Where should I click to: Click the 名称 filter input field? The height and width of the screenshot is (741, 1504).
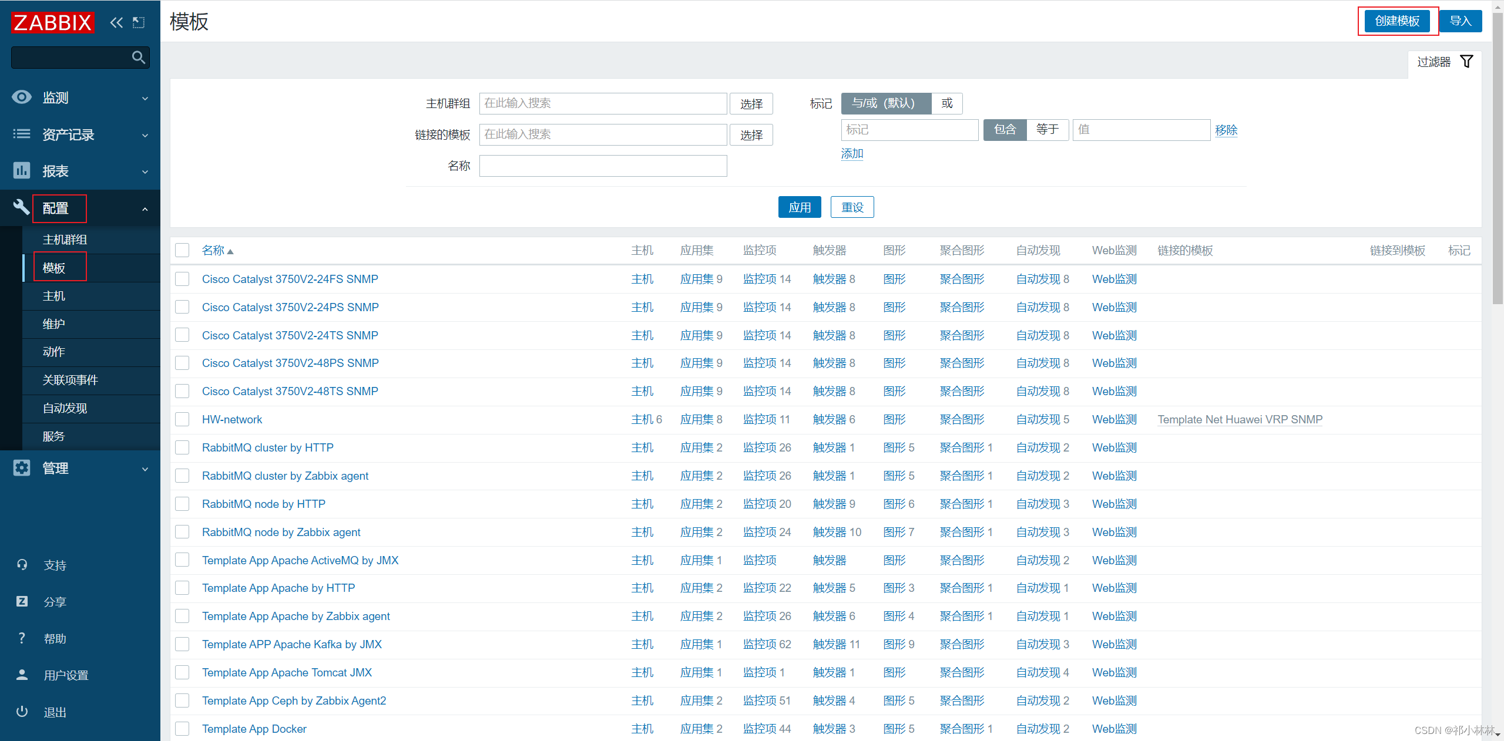click(x=603, y=166)
